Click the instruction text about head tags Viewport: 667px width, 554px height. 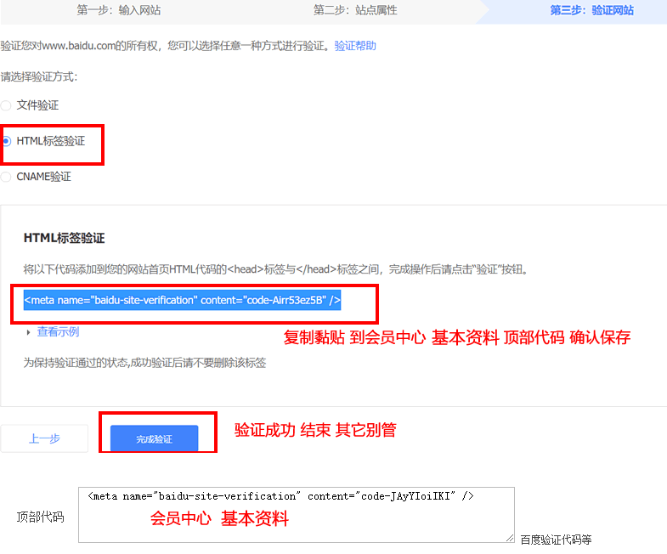(x=275, y=269)
